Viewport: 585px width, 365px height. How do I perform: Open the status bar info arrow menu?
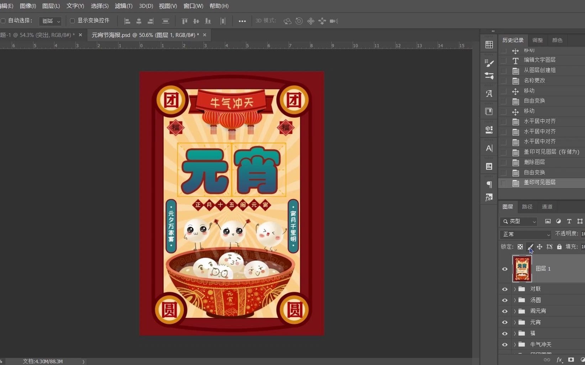(84, 361)
